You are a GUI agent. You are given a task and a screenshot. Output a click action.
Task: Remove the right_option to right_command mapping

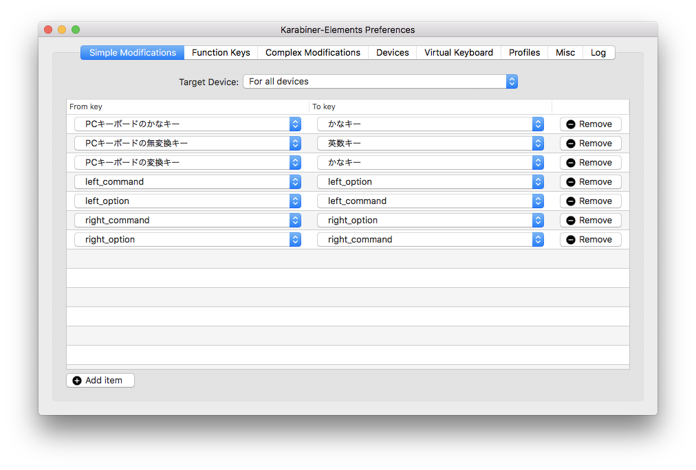pyautogui.click(x=590, y=239)
